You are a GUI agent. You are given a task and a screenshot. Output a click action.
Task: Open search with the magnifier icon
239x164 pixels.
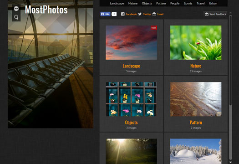(16, 17)
